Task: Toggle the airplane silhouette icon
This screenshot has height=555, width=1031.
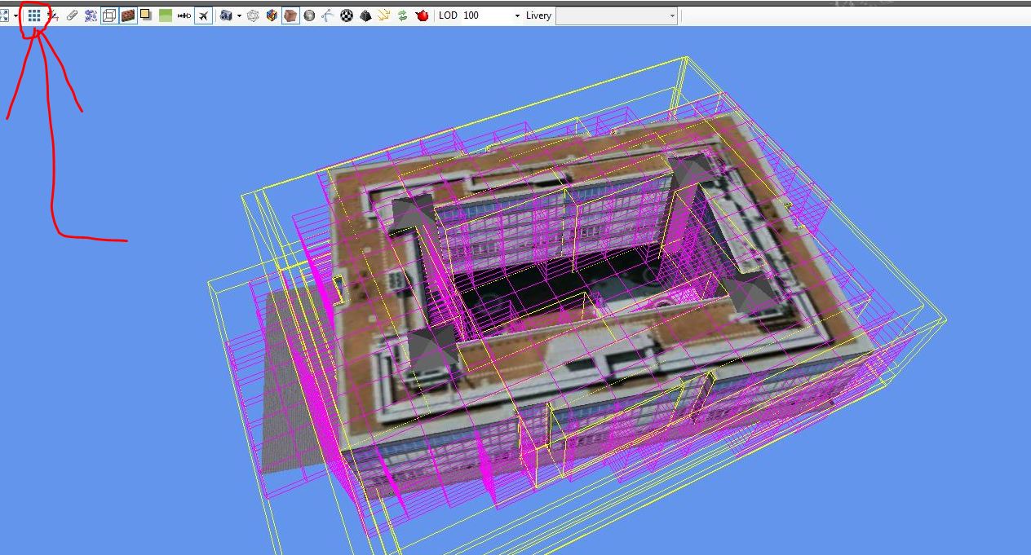Action: pyautogui.click(x=204, y=15)
